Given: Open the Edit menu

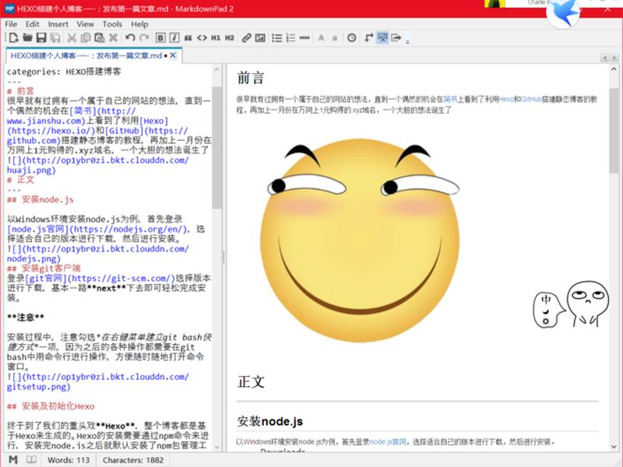Looking at the screenshot, I should point(33,24).
